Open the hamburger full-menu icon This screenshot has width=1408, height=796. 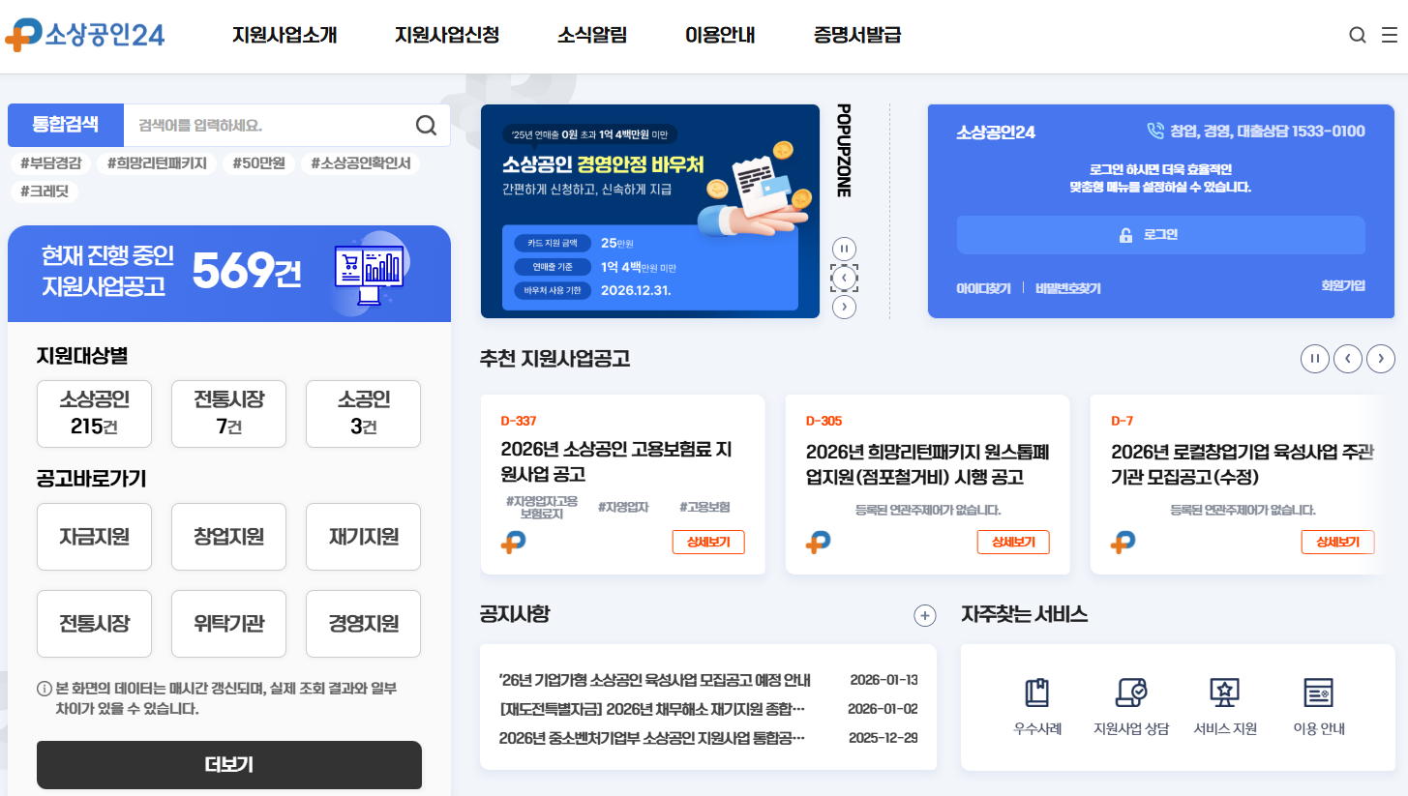tap(1391, 34)
